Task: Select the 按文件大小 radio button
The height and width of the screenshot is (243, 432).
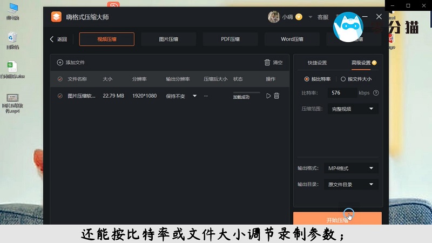Action: coord(343,79)
